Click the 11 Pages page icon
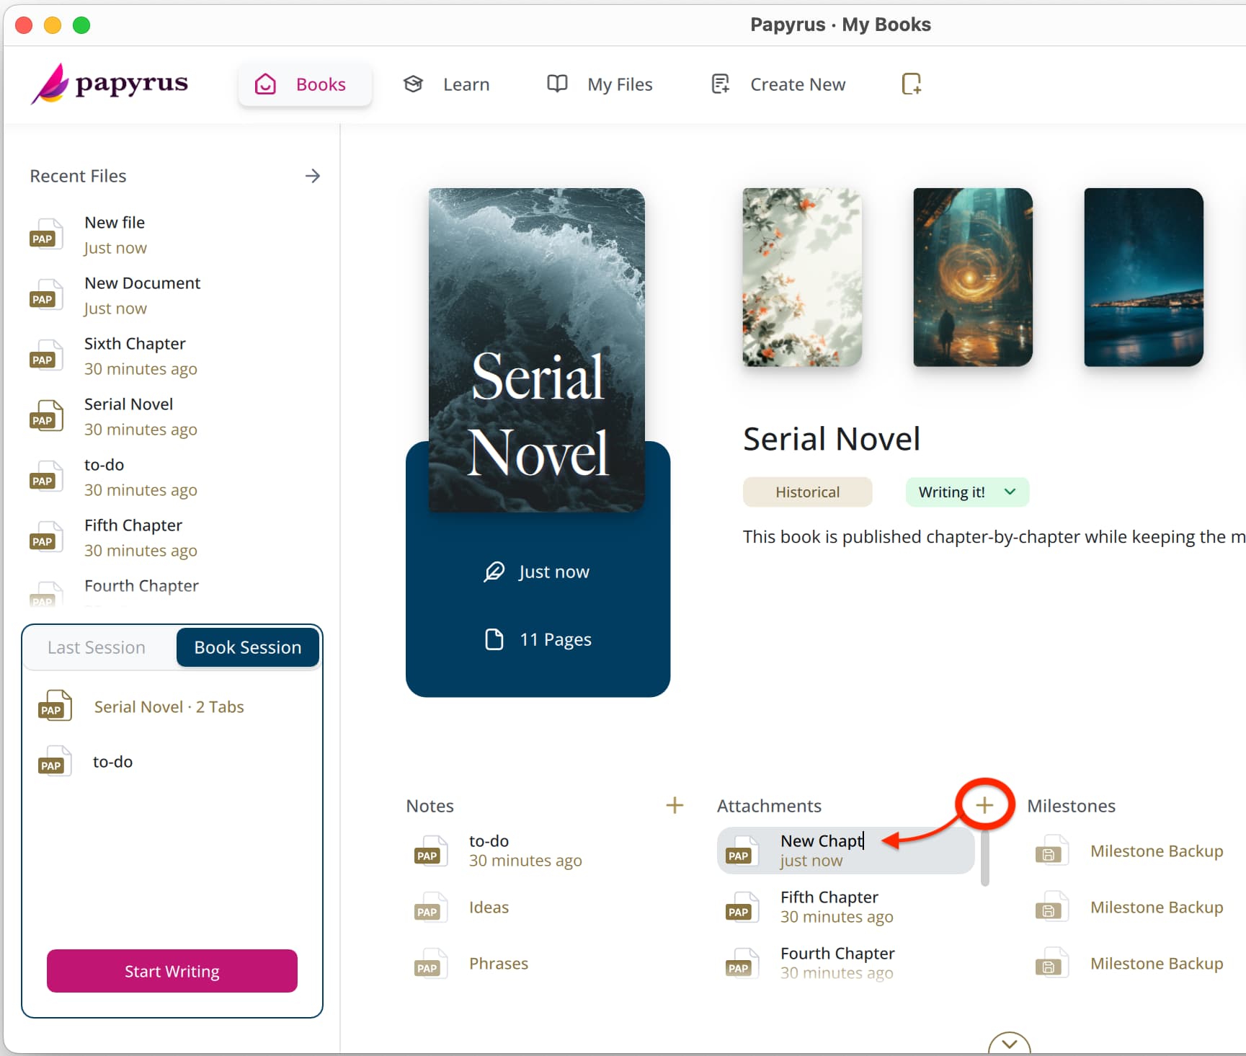 pos(494,639)
